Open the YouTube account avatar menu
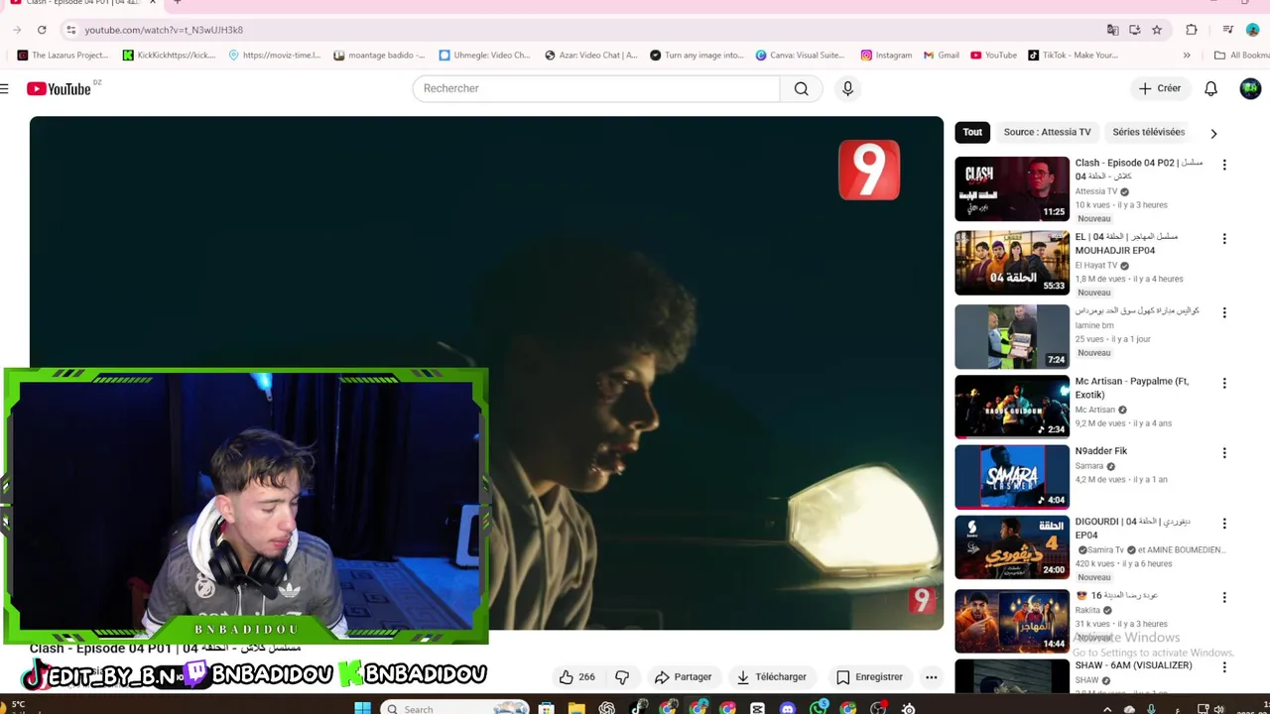The width and height of the screenshot is (1270, 714). coord(1250,88)
